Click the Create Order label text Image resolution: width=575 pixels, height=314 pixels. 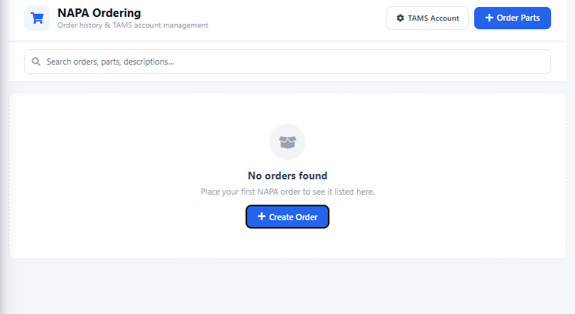293,217
